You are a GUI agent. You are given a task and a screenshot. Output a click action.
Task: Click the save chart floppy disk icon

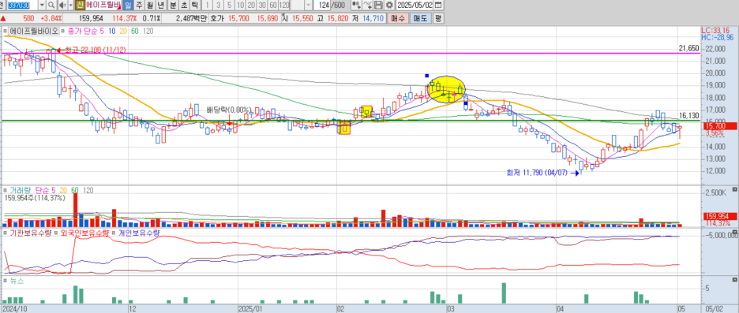[x=378, y=6]
